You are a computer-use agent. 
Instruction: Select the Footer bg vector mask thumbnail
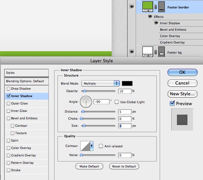[162, 52]
